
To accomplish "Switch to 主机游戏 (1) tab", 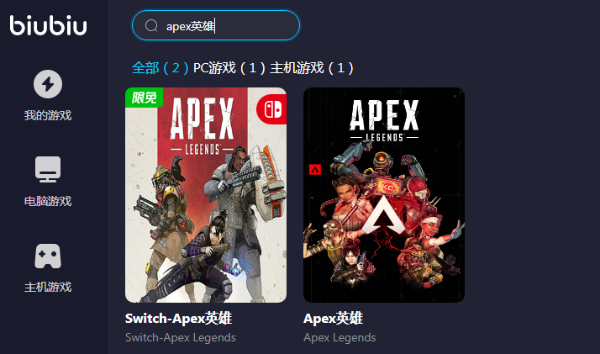I will point(312,68).
